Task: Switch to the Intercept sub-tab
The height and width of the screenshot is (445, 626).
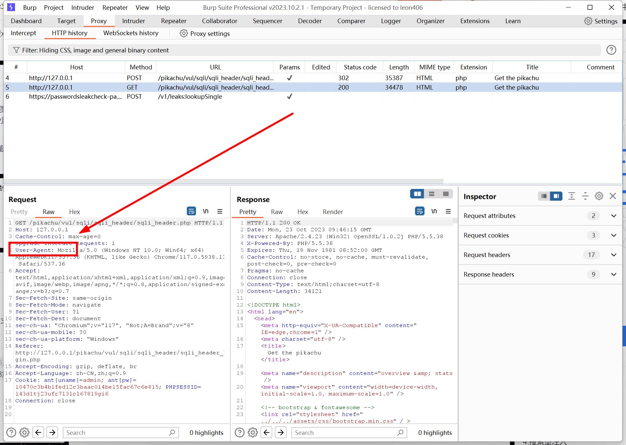Action: click(23, 33)
